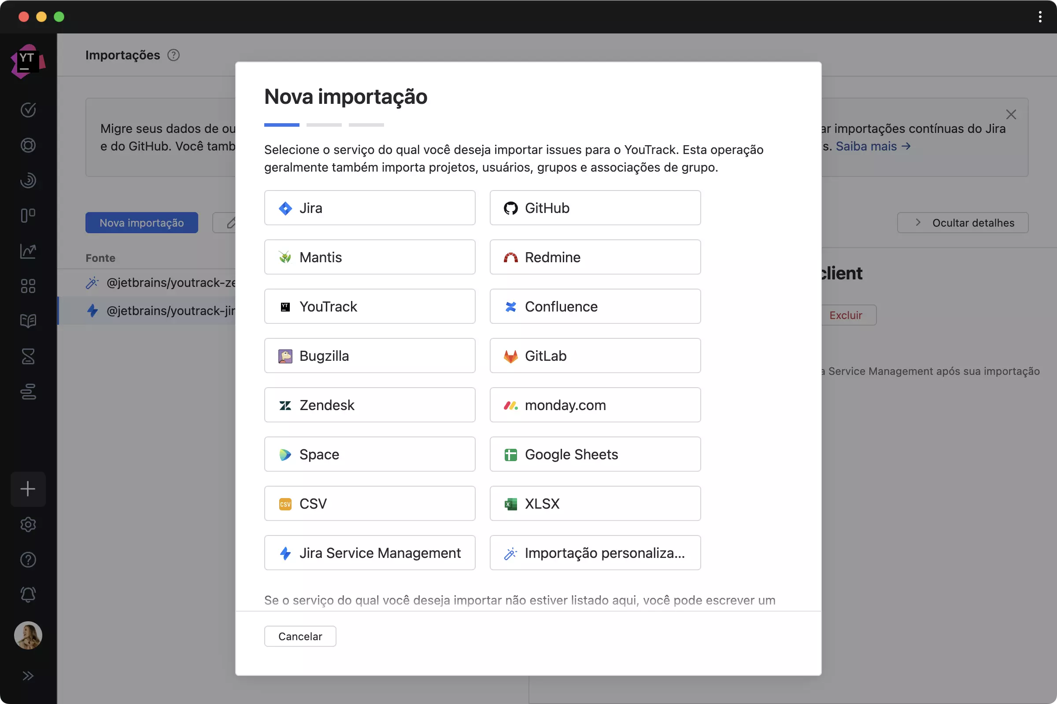The height and width of the screenshot is (704, 1057).
Task: Click the Excluir button for client
Action: [846, 315]
